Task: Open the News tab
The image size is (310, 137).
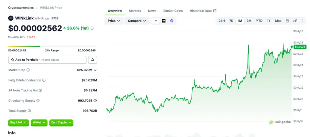Action: pos(152,11)
